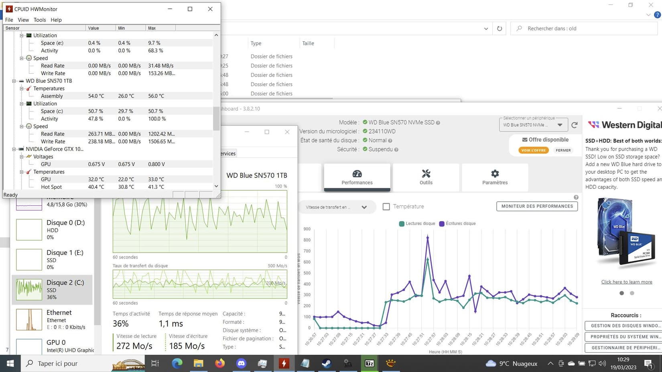Viewport: 662px width, 372px height.
Task: Collapse the Utilization node above Space (e:)
Action: click(x=22, y=35)
